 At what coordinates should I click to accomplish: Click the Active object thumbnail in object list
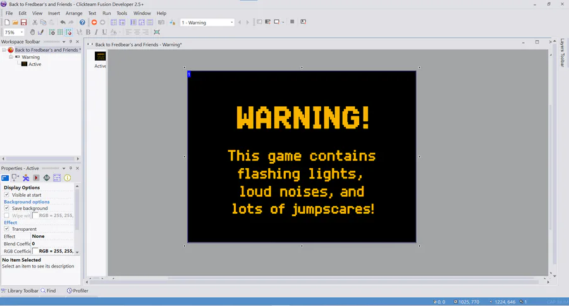(100, 56)
